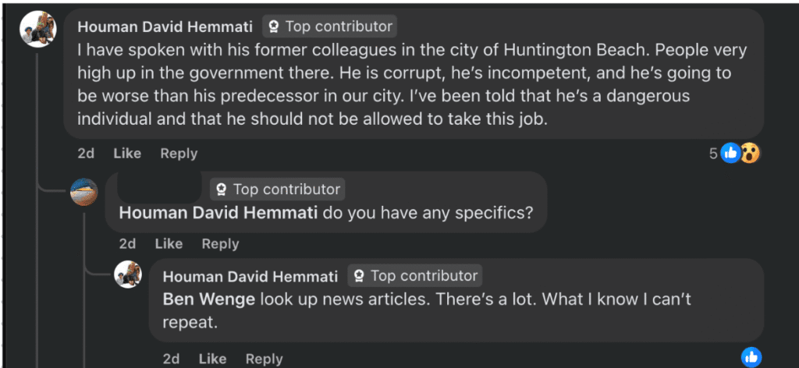
Task: View the reaction count of 5
Action: point(713,154)
